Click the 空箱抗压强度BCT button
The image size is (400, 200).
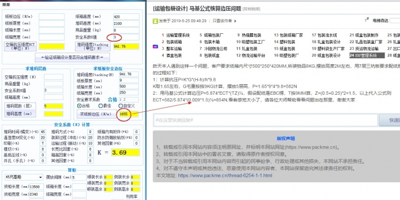pos(21,47)
